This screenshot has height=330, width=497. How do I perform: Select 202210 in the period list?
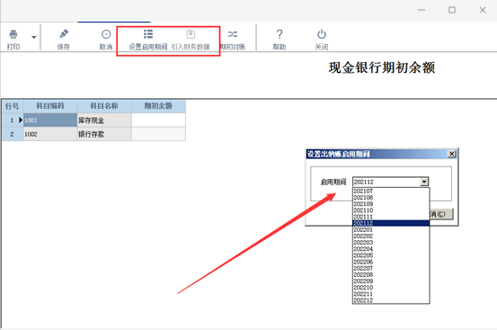391,288
